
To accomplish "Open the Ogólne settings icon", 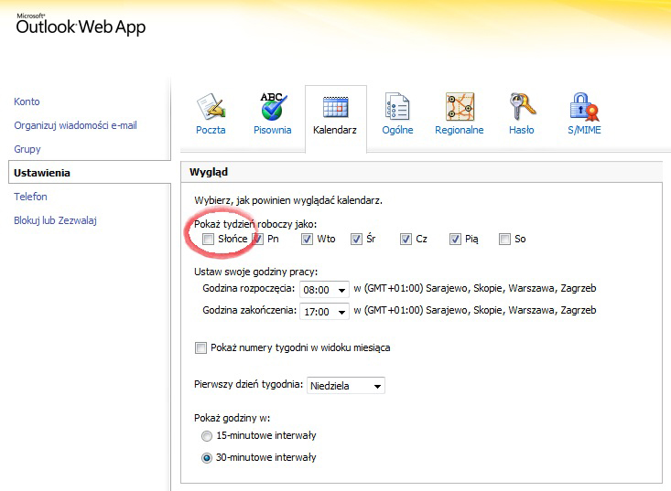I will coord(397,108).
